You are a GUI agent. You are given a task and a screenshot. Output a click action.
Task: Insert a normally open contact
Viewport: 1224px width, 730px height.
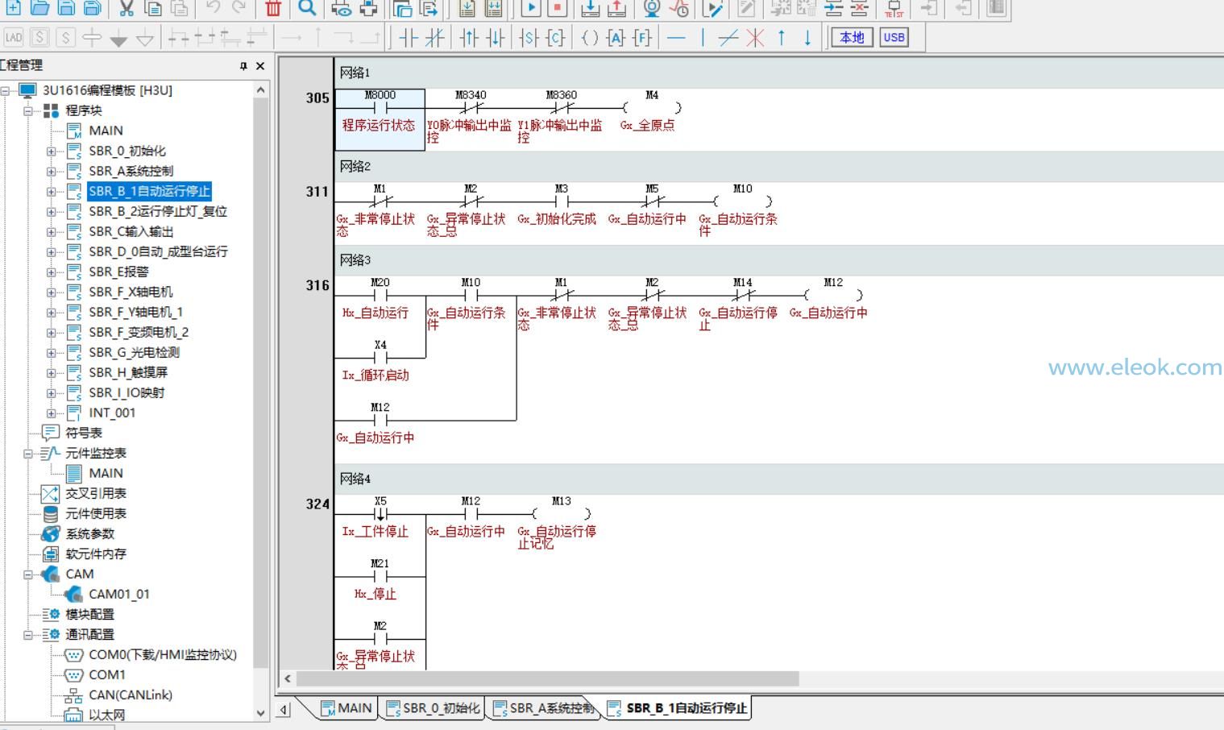(409, 38)
